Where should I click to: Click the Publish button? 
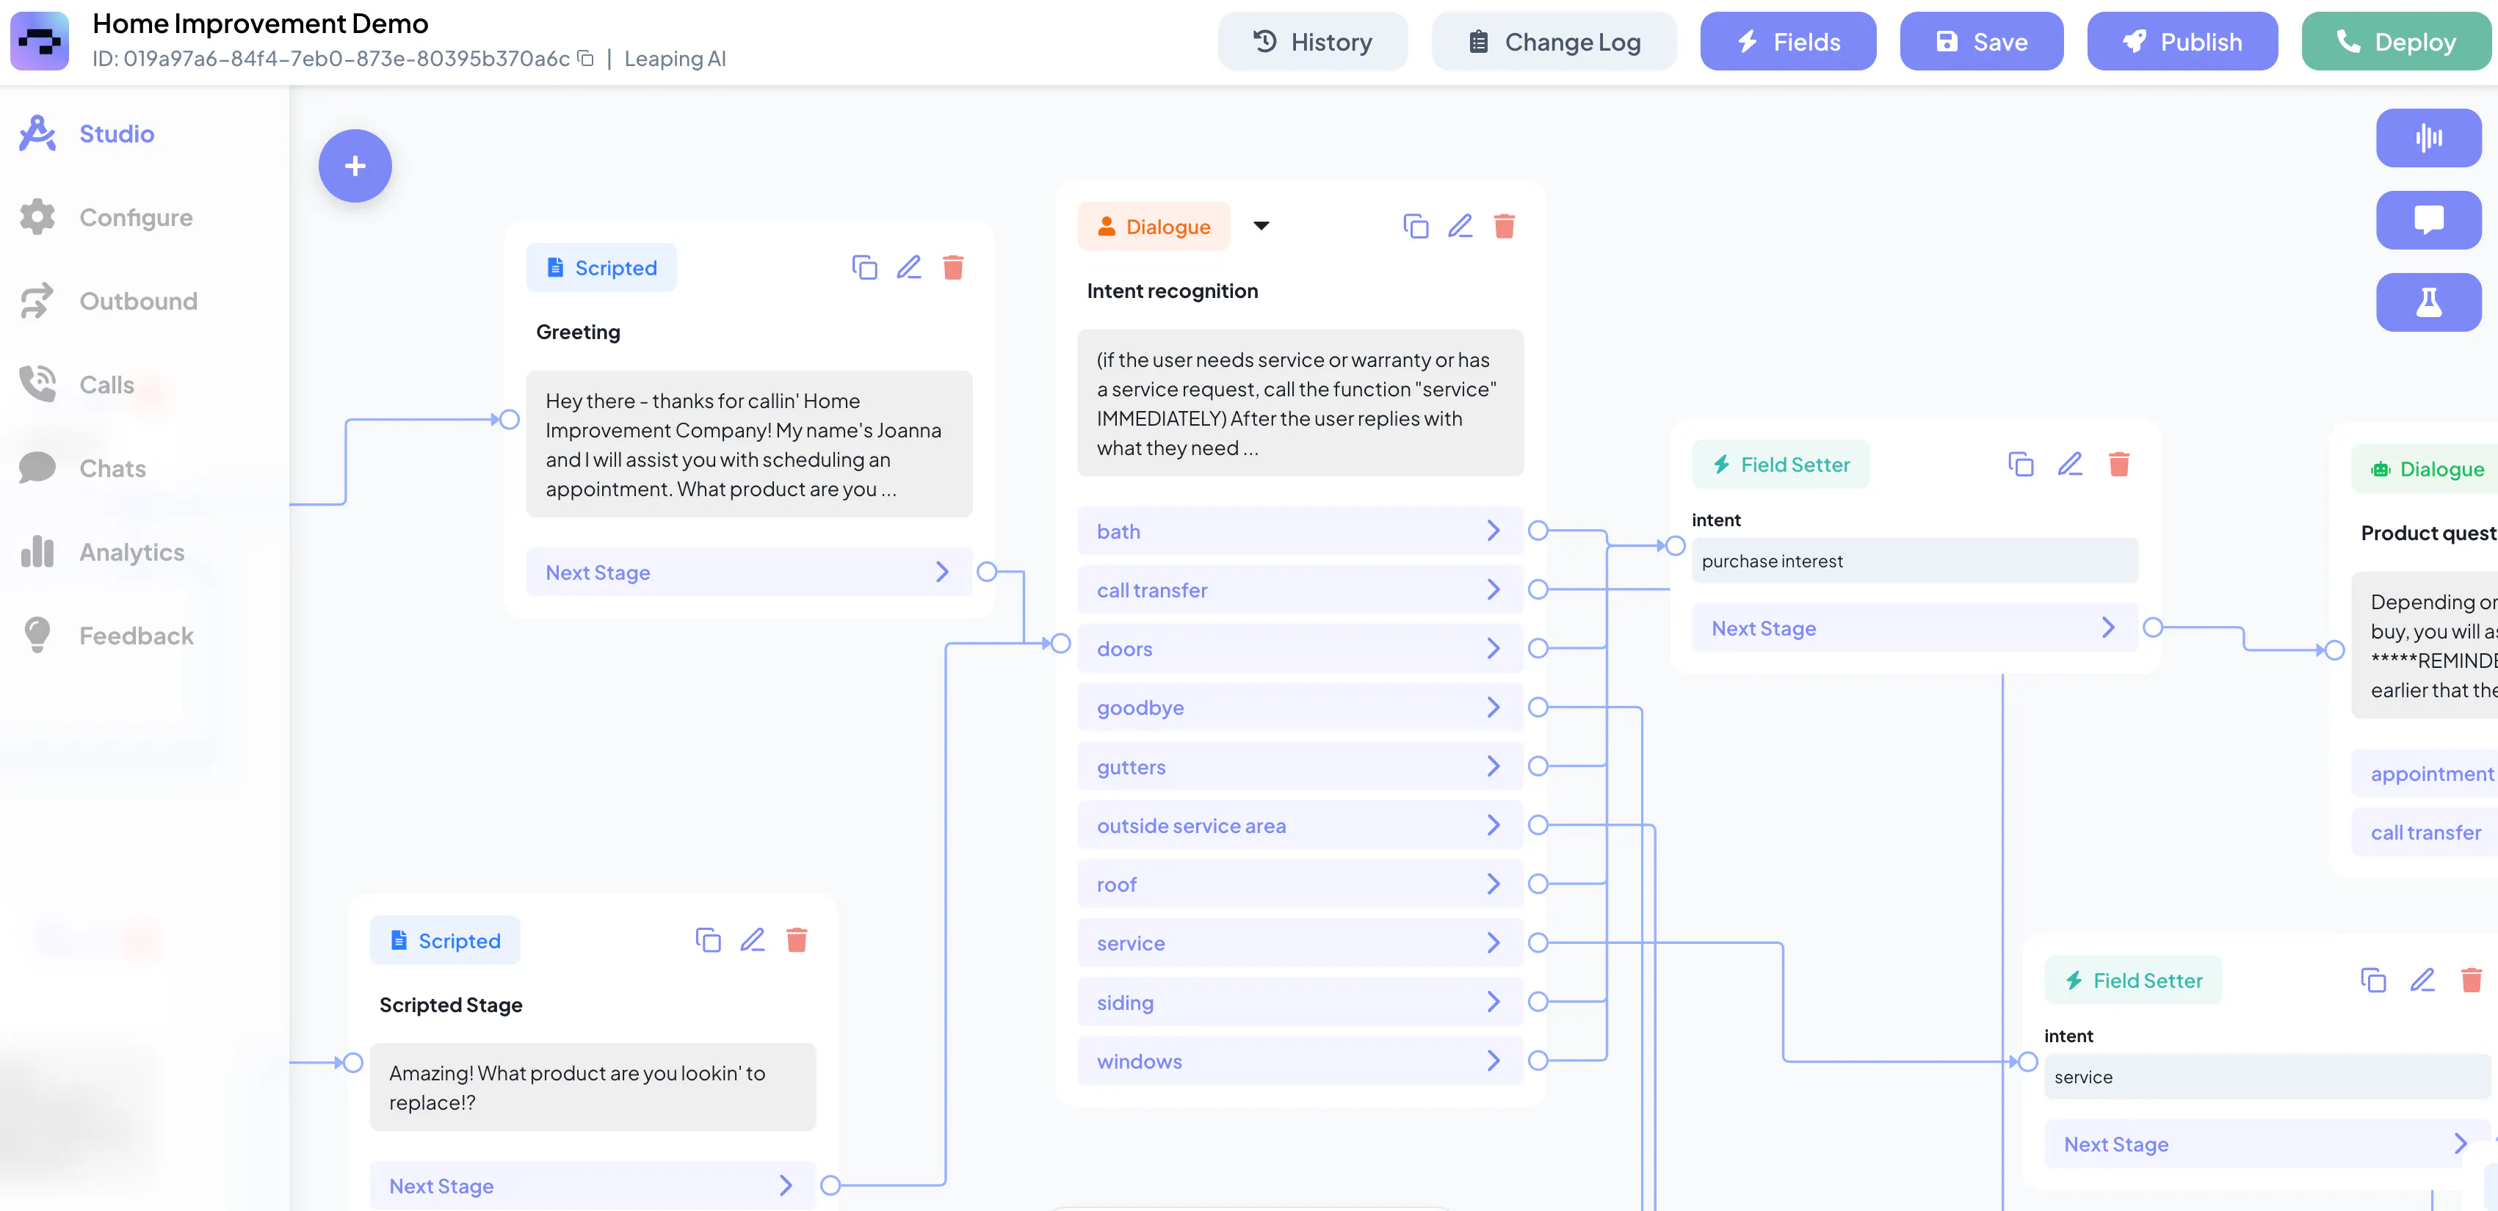coord(2182,42)
